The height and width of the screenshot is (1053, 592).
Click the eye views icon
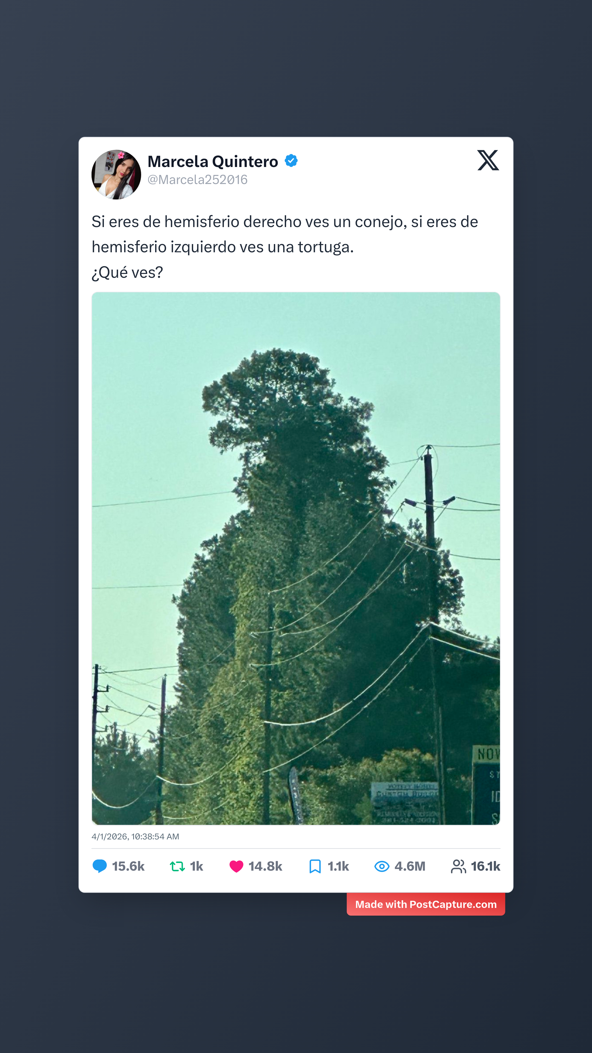click(x=382, y=866)
